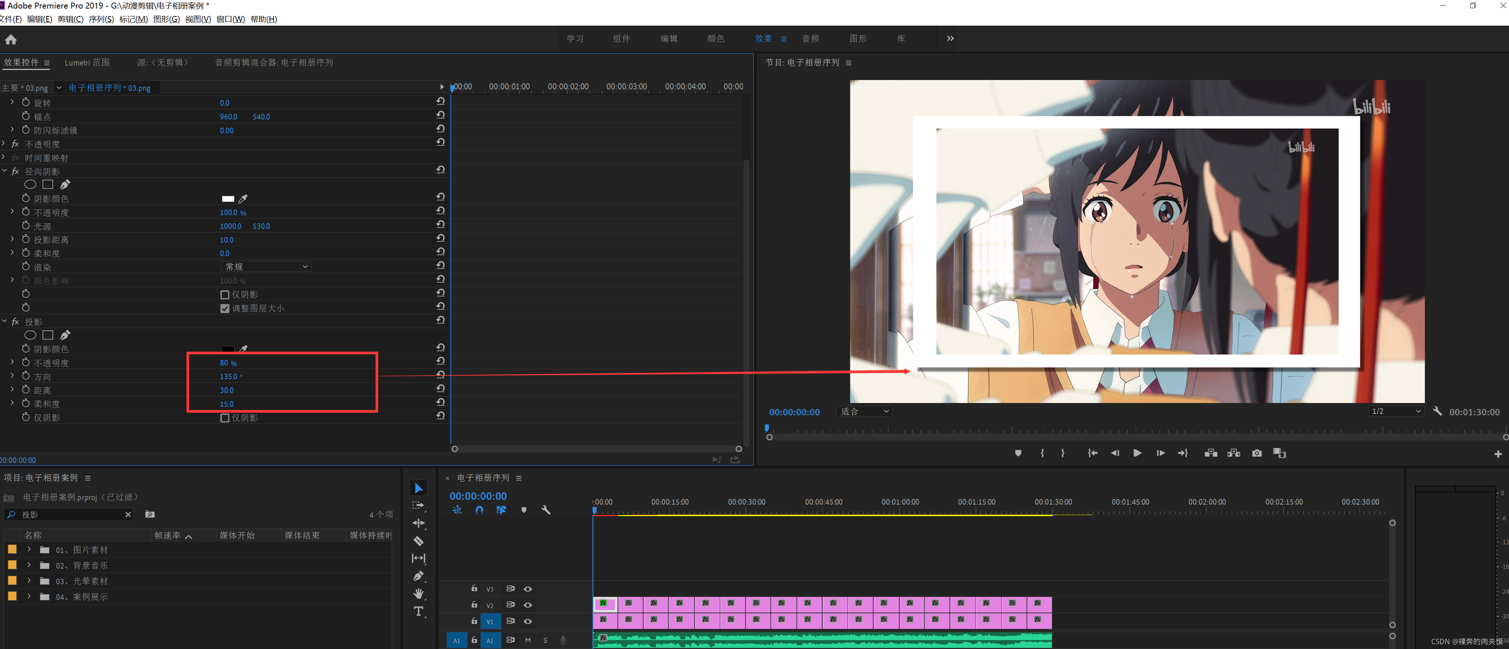Screen dimensions: 1509x649
Task: Expand 02、背景音乐 folder
Action: (x=29, y=565)
